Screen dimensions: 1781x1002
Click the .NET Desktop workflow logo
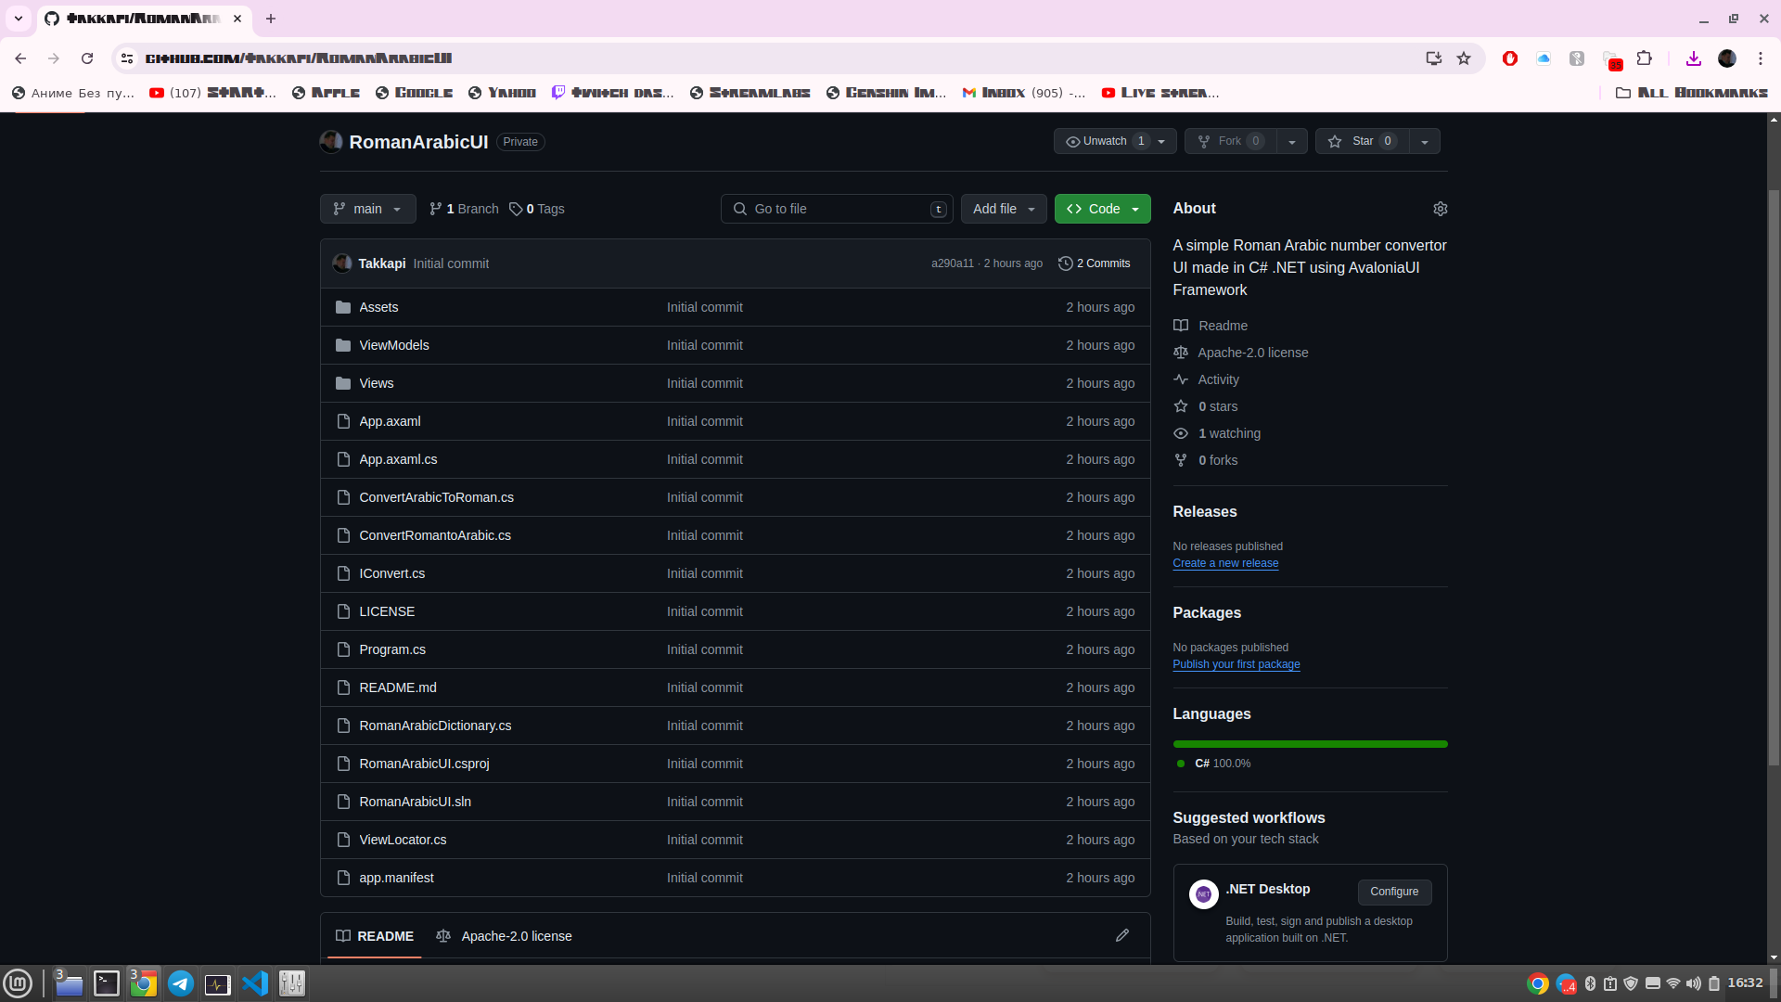click(1203, 894)
